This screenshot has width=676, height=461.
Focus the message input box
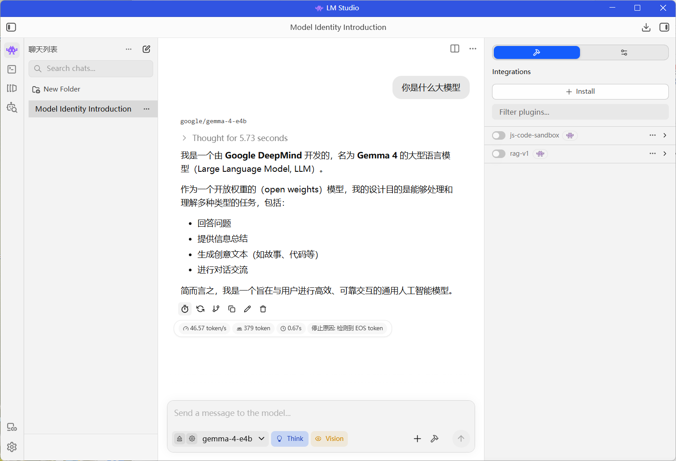click(321, 413)
